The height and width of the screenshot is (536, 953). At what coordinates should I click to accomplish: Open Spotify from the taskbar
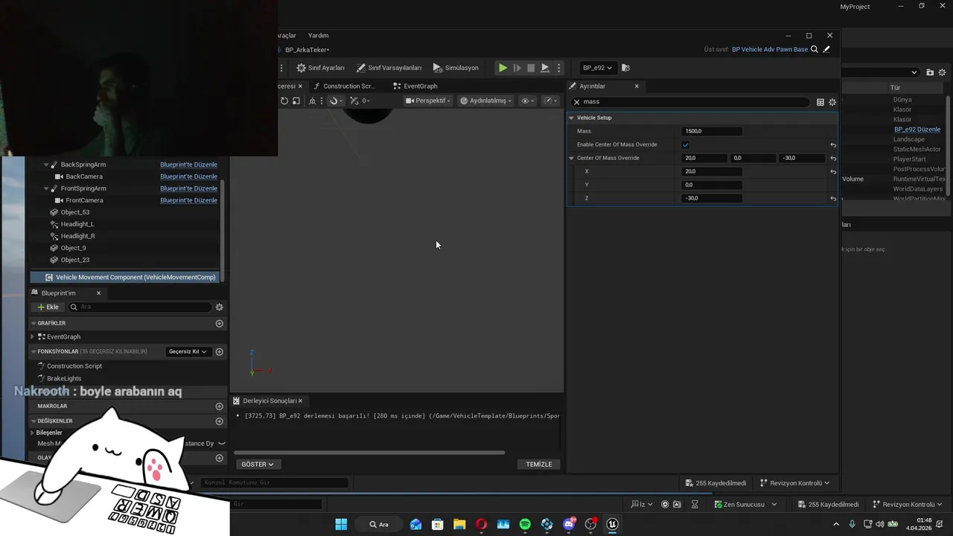tap(525, 524)
